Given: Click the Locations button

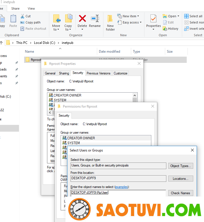Looking at the screenshot, I should coord(181,179).
